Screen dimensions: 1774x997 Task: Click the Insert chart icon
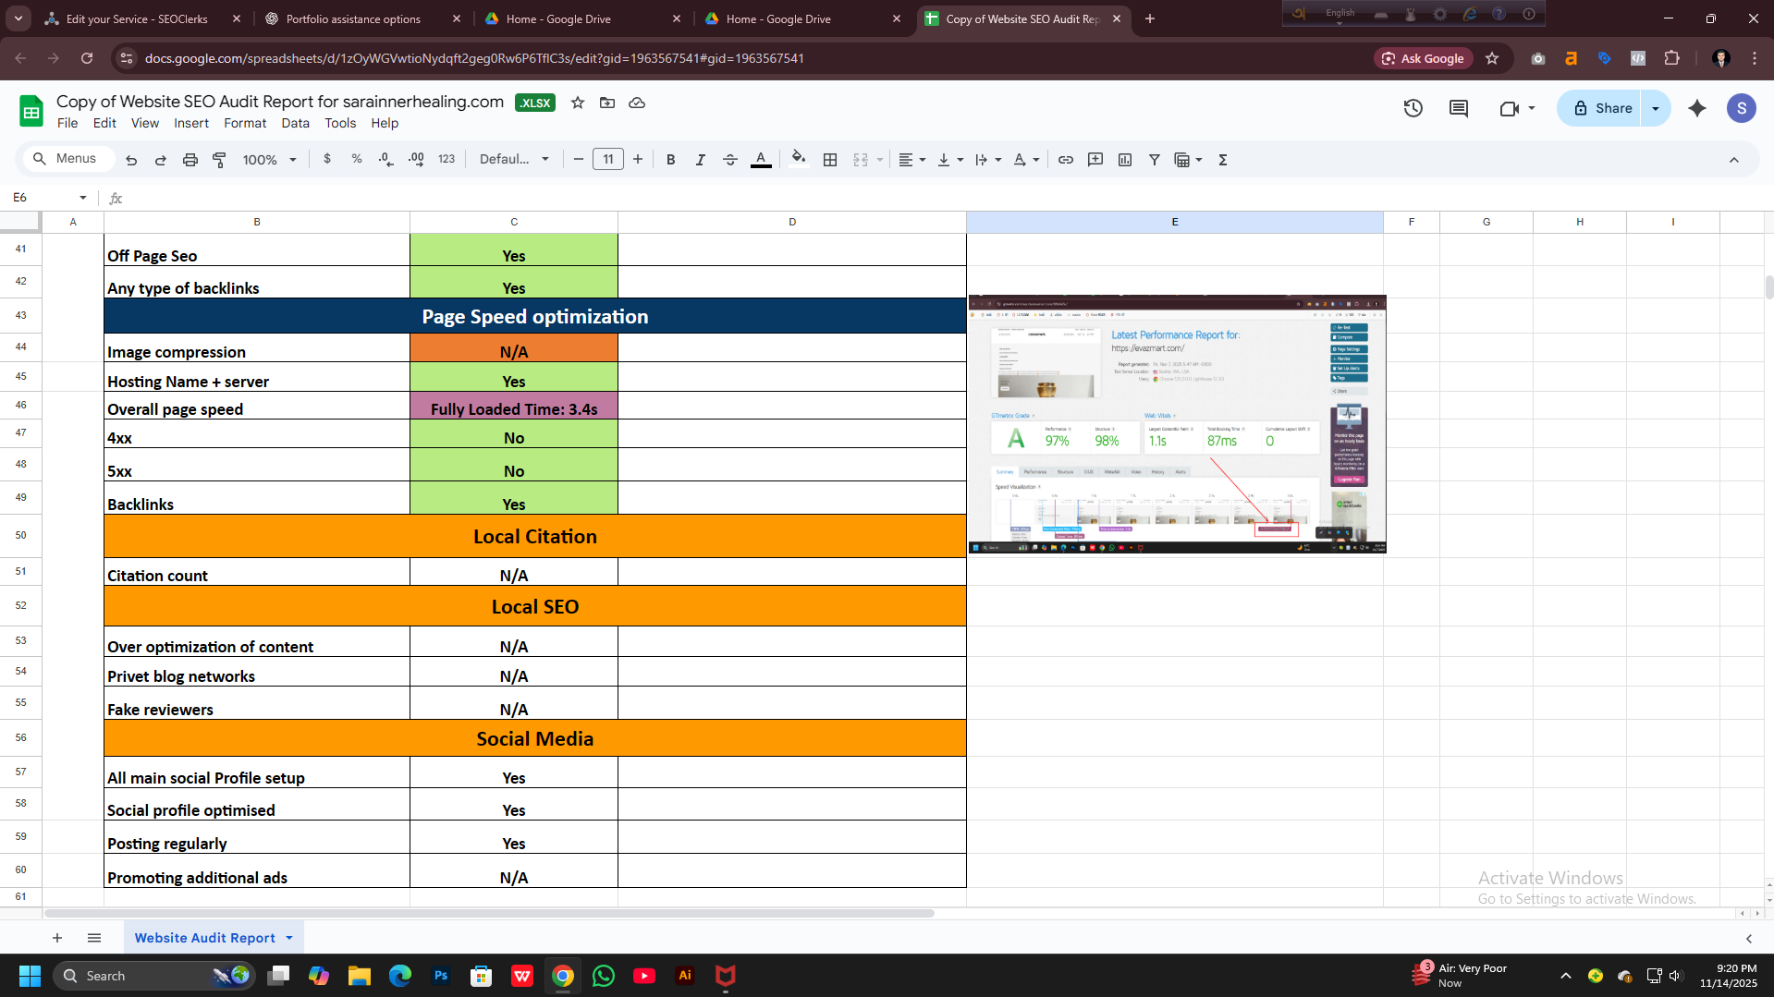coord(1124,160)
